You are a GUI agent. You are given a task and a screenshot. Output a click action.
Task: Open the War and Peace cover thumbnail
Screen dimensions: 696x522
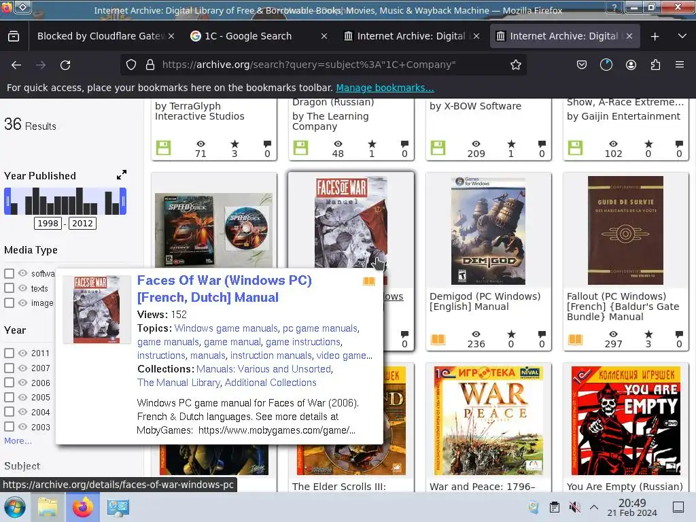point(488,421)
